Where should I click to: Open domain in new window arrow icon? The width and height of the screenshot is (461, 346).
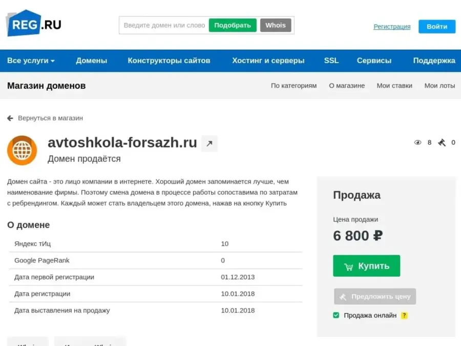[209, 144]
